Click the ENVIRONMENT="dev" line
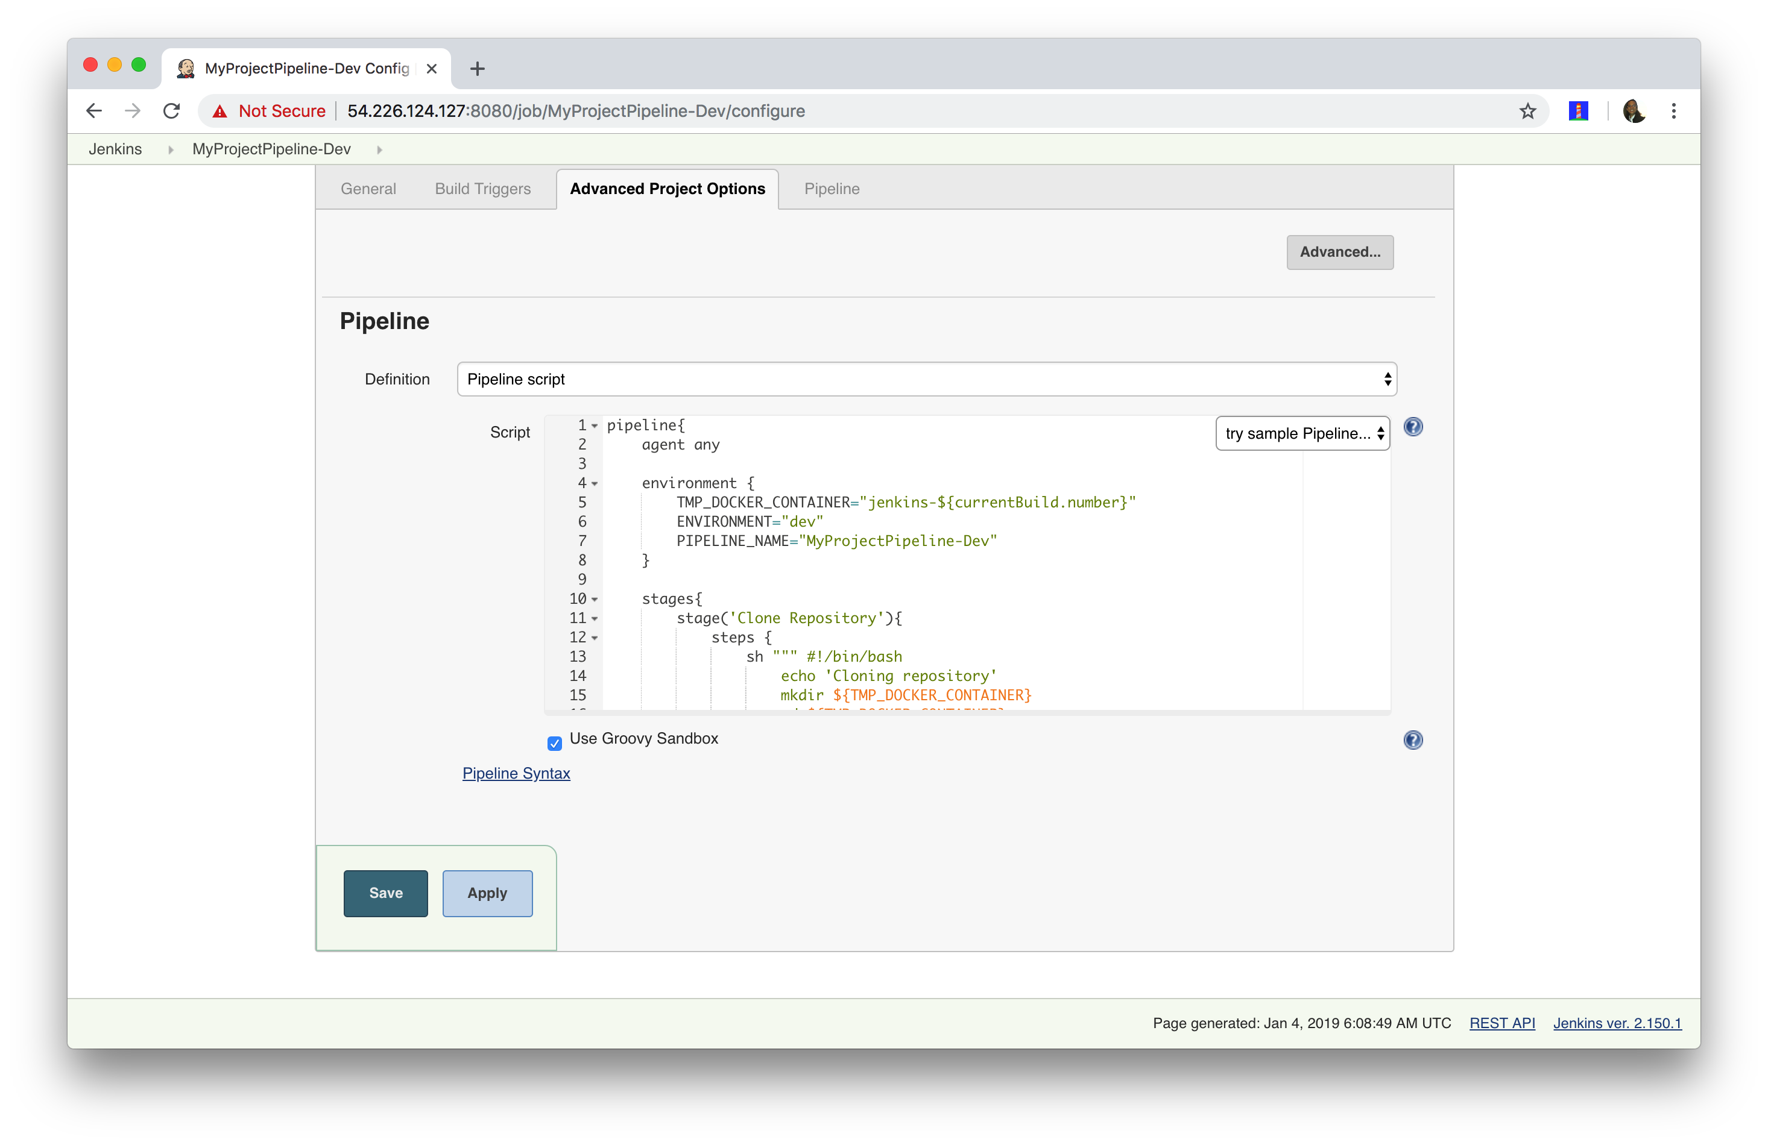The height and width of the screenshot is (1145, 1768). pyautogui.click(x=750, y=522)
